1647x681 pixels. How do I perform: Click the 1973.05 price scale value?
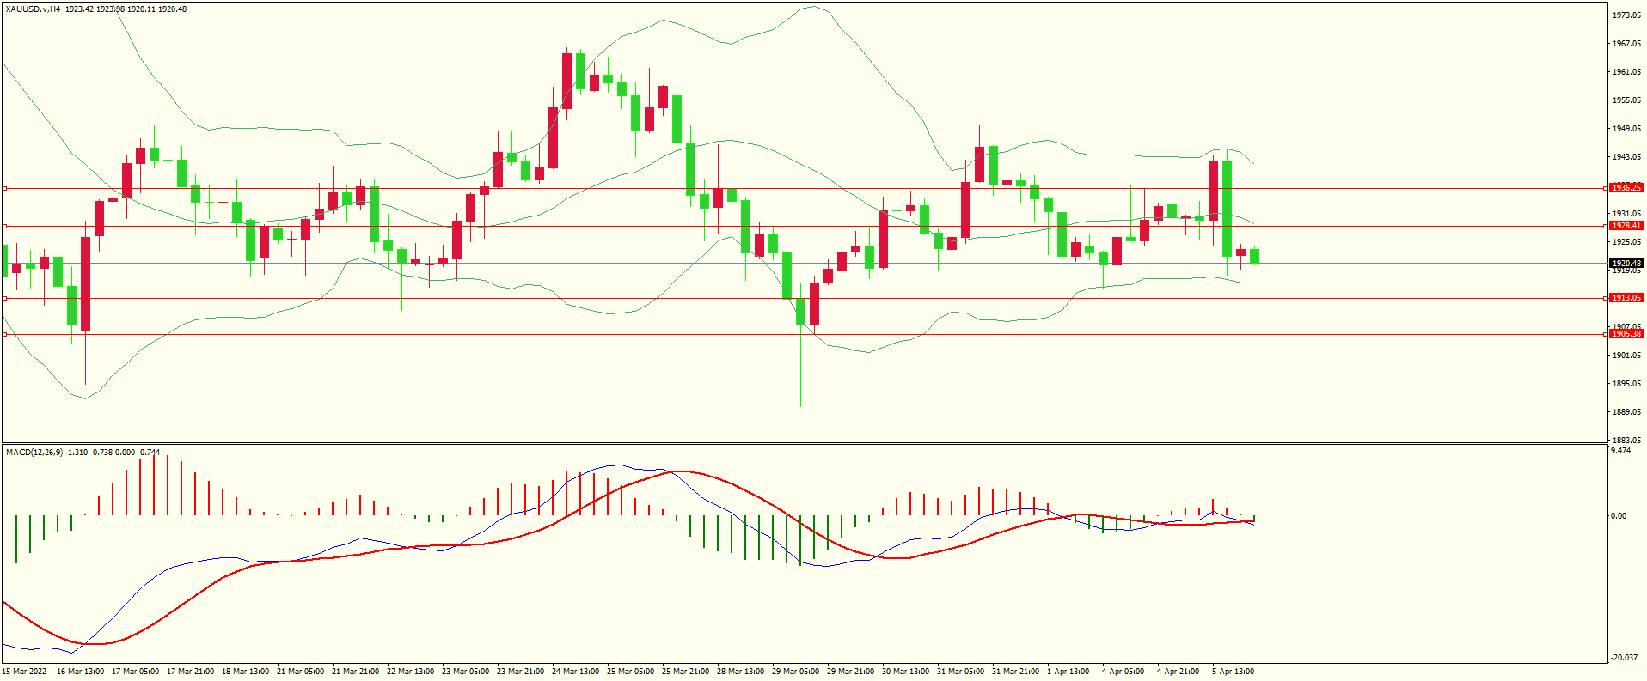tap(1626, 15)
